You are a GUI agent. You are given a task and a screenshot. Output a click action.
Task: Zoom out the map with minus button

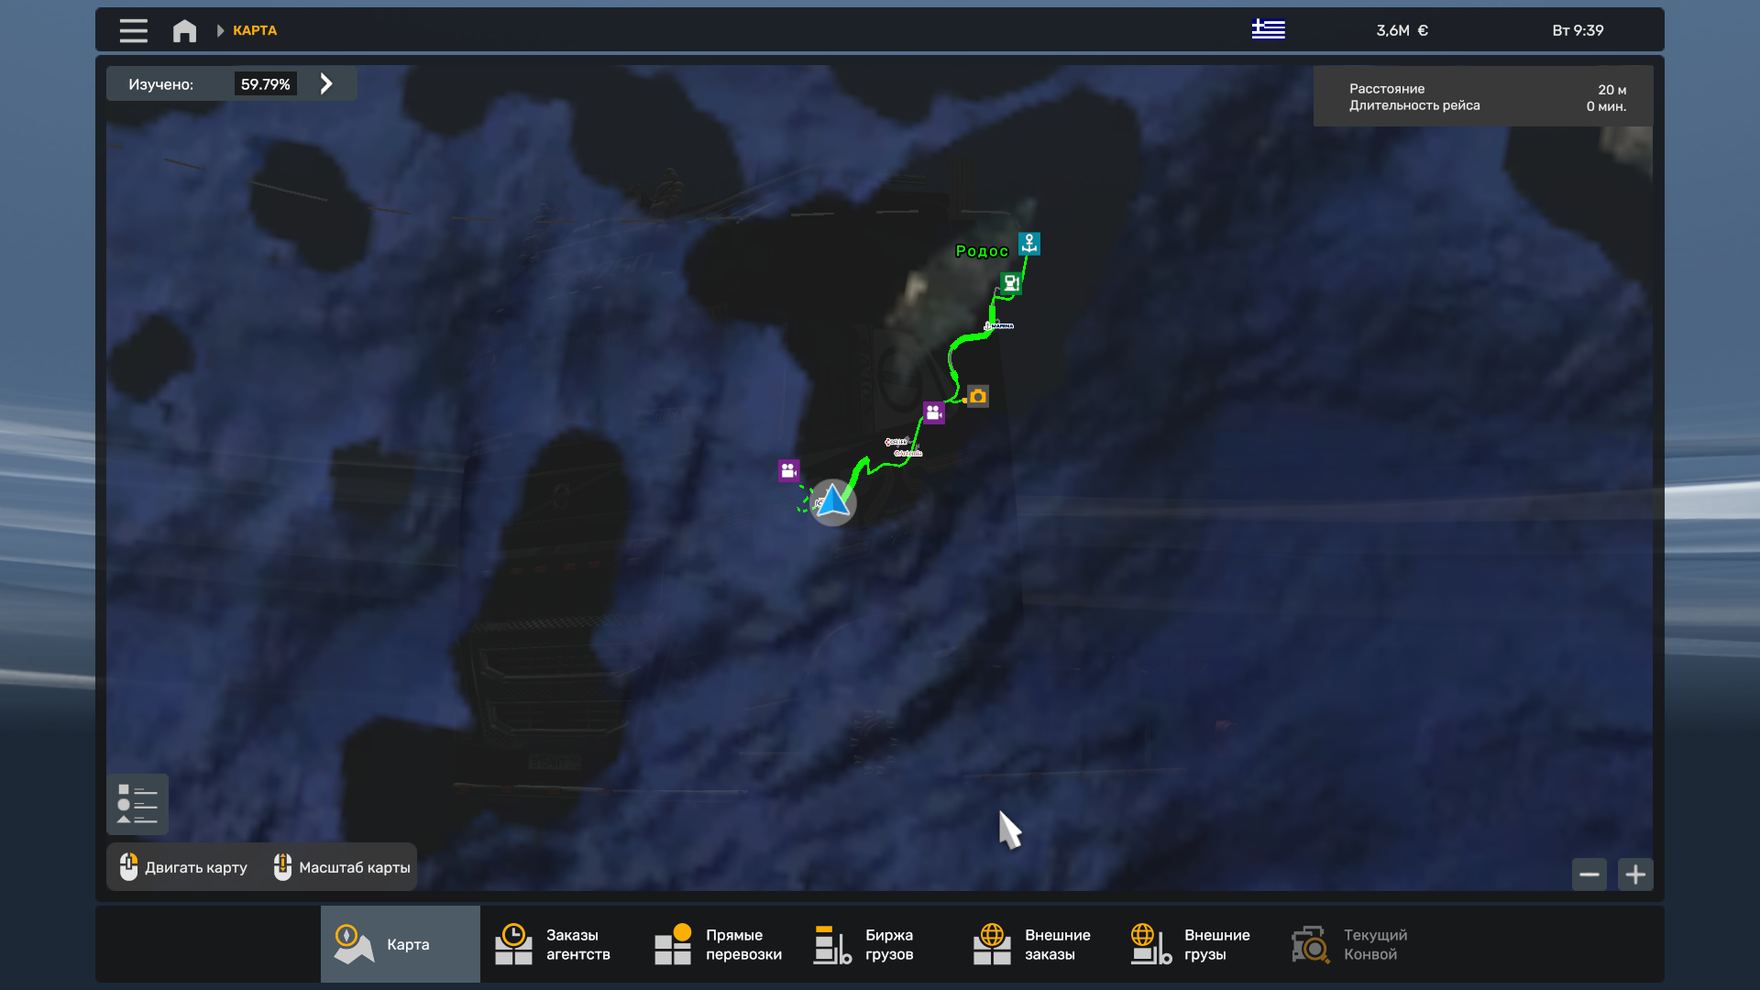[x=1589, y=874]
